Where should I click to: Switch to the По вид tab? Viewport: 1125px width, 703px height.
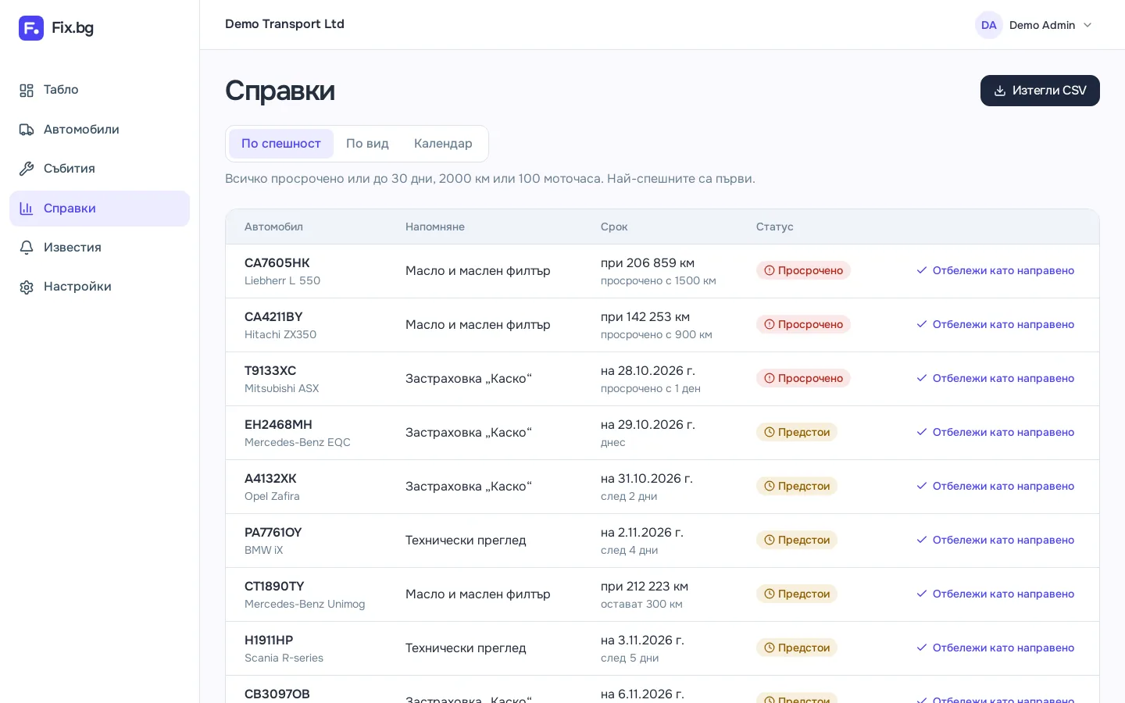[367, 144]
